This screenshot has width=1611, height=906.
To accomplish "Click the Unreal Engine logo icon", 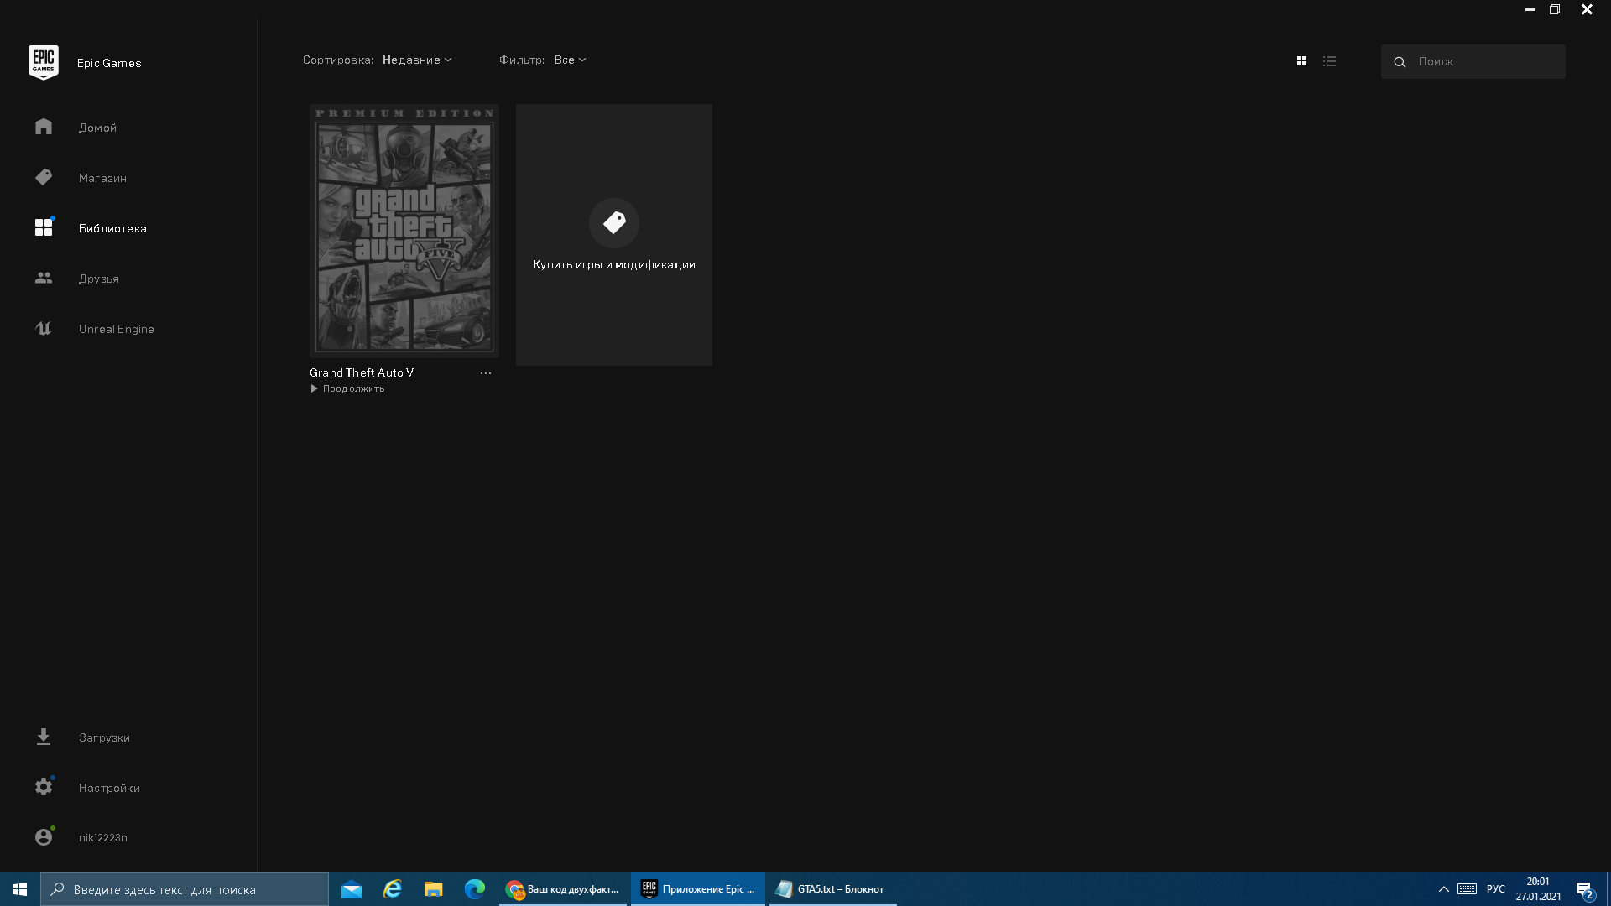I will coord(44,328).
